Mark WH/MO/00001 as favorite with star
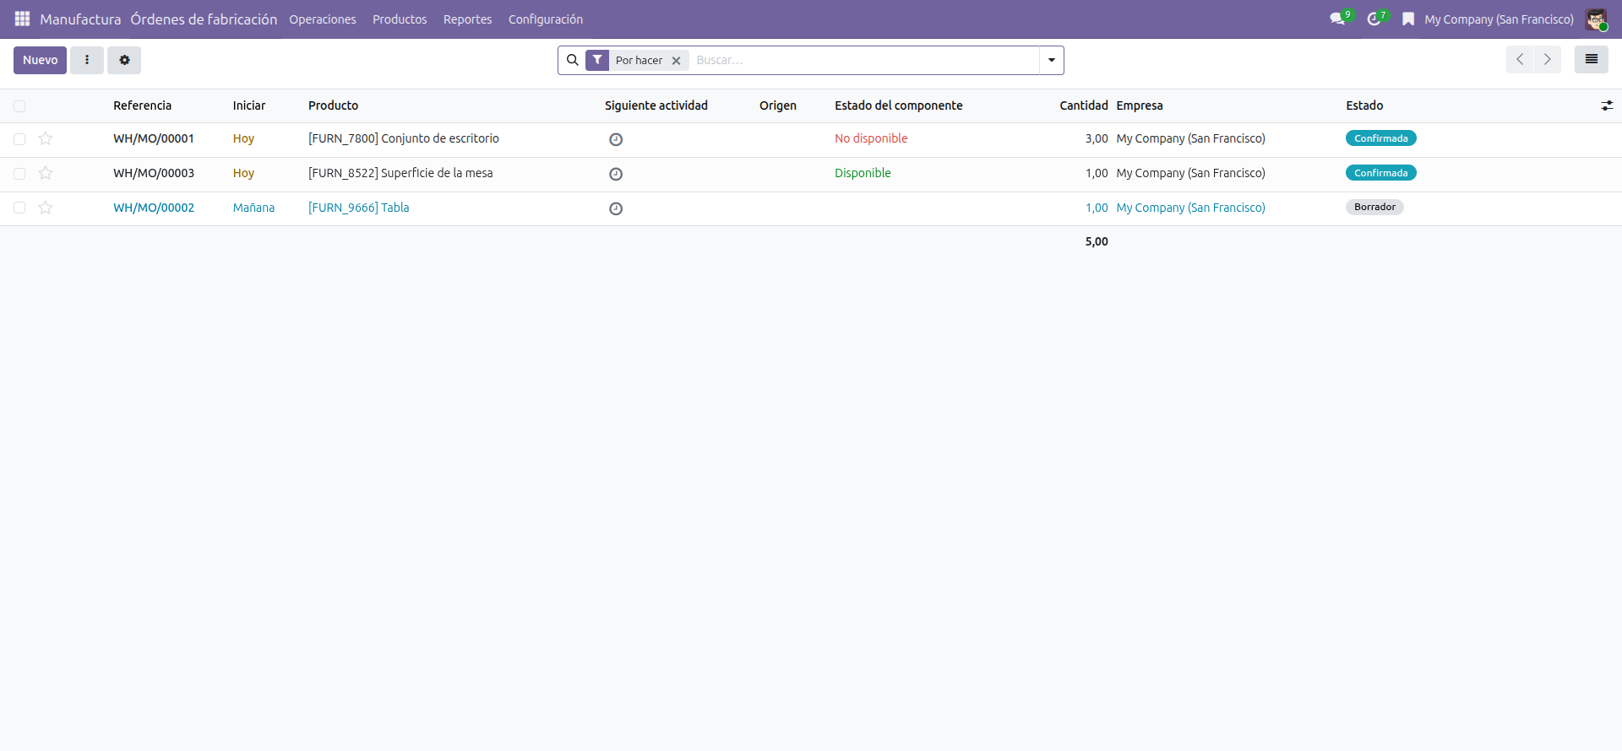 46,138
